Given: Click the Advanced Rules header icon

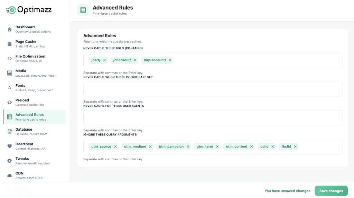Looking at the screenshot, I should coord(83,10).
